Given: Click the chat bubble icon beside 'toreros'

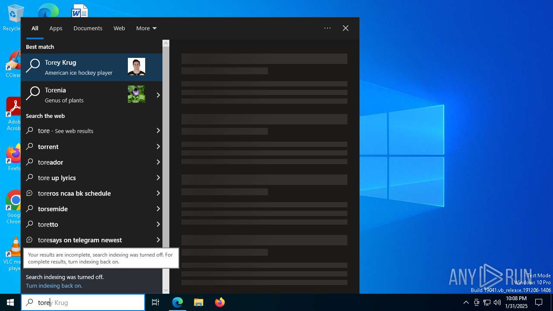Looking at the screenshot, I should pyautogui.click(x=30, y=193).
